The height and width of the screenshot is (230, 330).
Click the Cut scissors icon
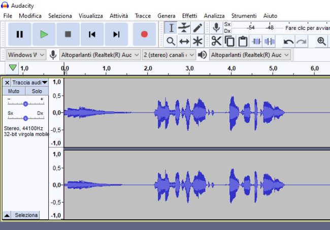coord(217,42)
